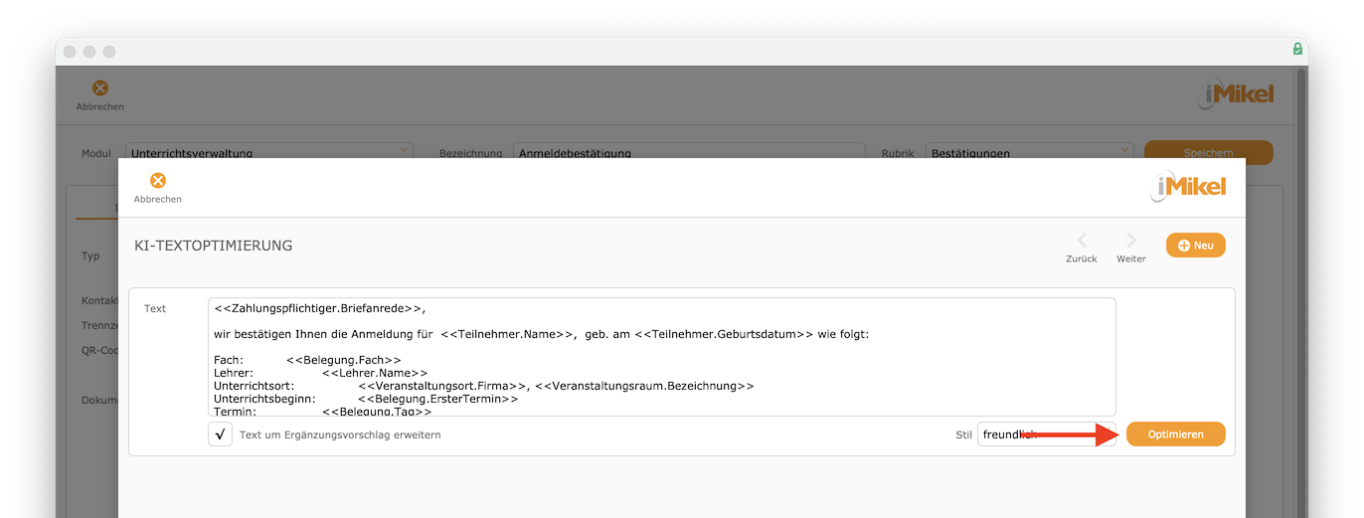
Task: Go forward with Weiter arrow
Action: point(1130,241)
